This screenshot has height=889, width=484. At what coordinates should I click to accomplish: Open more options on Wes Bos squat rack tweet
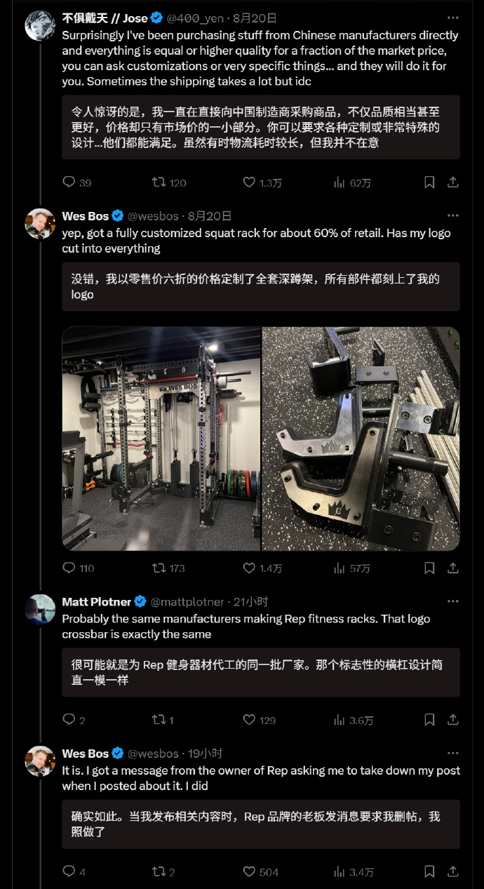coord(453,216)
